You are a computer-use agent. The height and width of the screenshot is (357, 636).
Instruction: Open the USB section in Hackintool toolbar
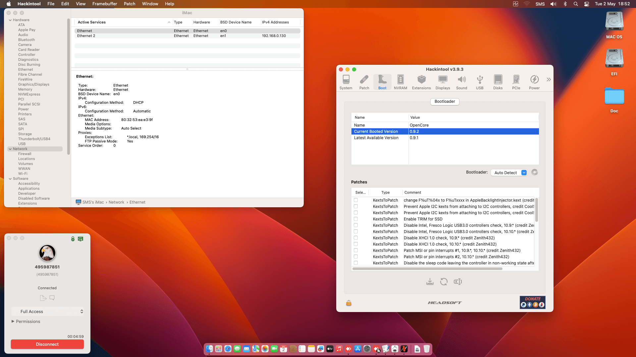(480, 82)
